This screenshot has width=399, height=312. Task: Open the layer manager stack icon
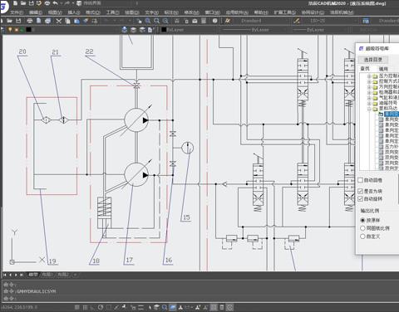click(125, 30)
